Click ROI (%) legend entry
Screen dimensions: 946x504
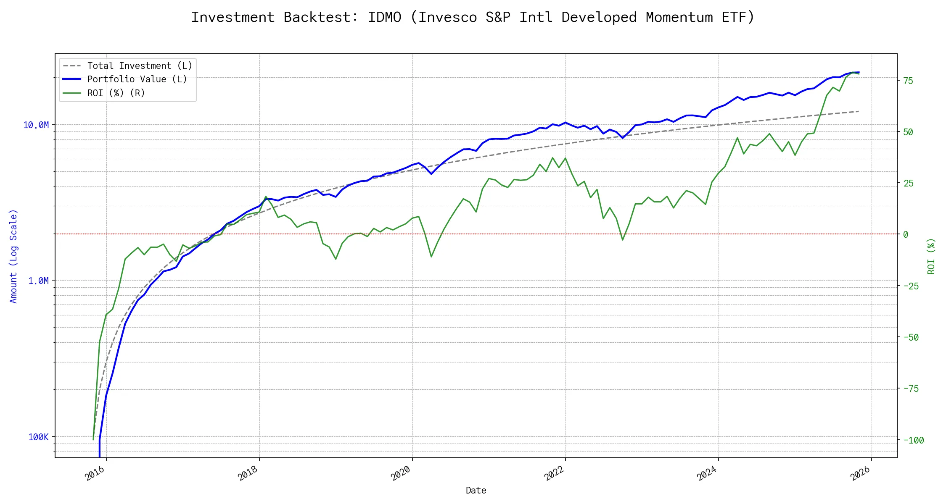click(x=116, y=93)
